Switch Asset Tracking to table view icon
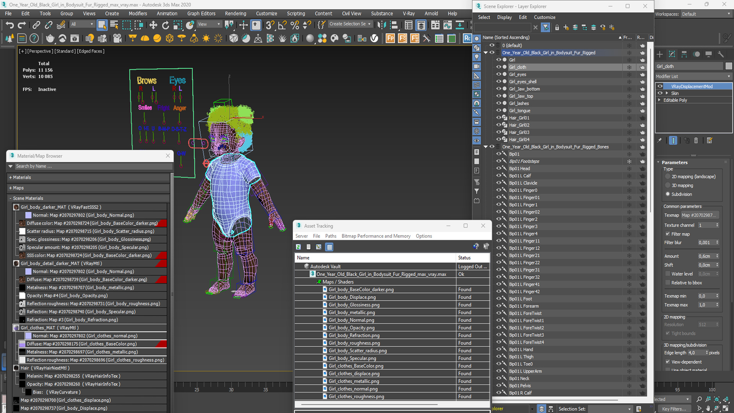734x413 pixels. coord(330,247)
